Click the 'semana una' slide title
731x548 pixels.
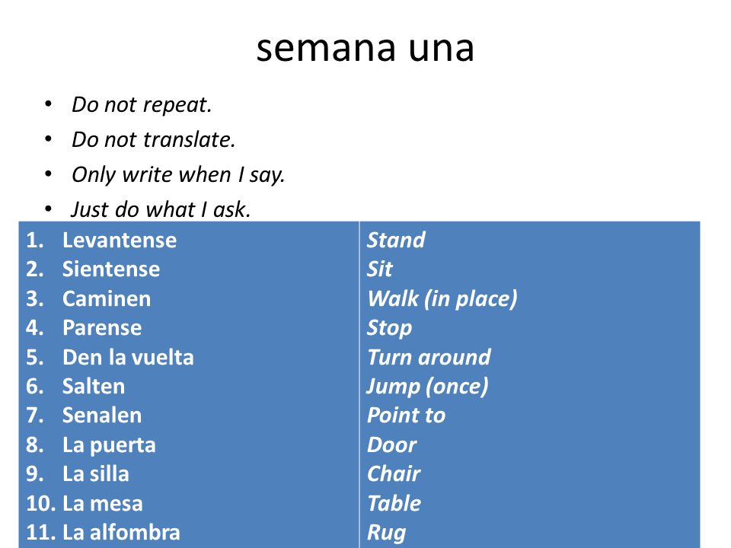tap(365, 48)
